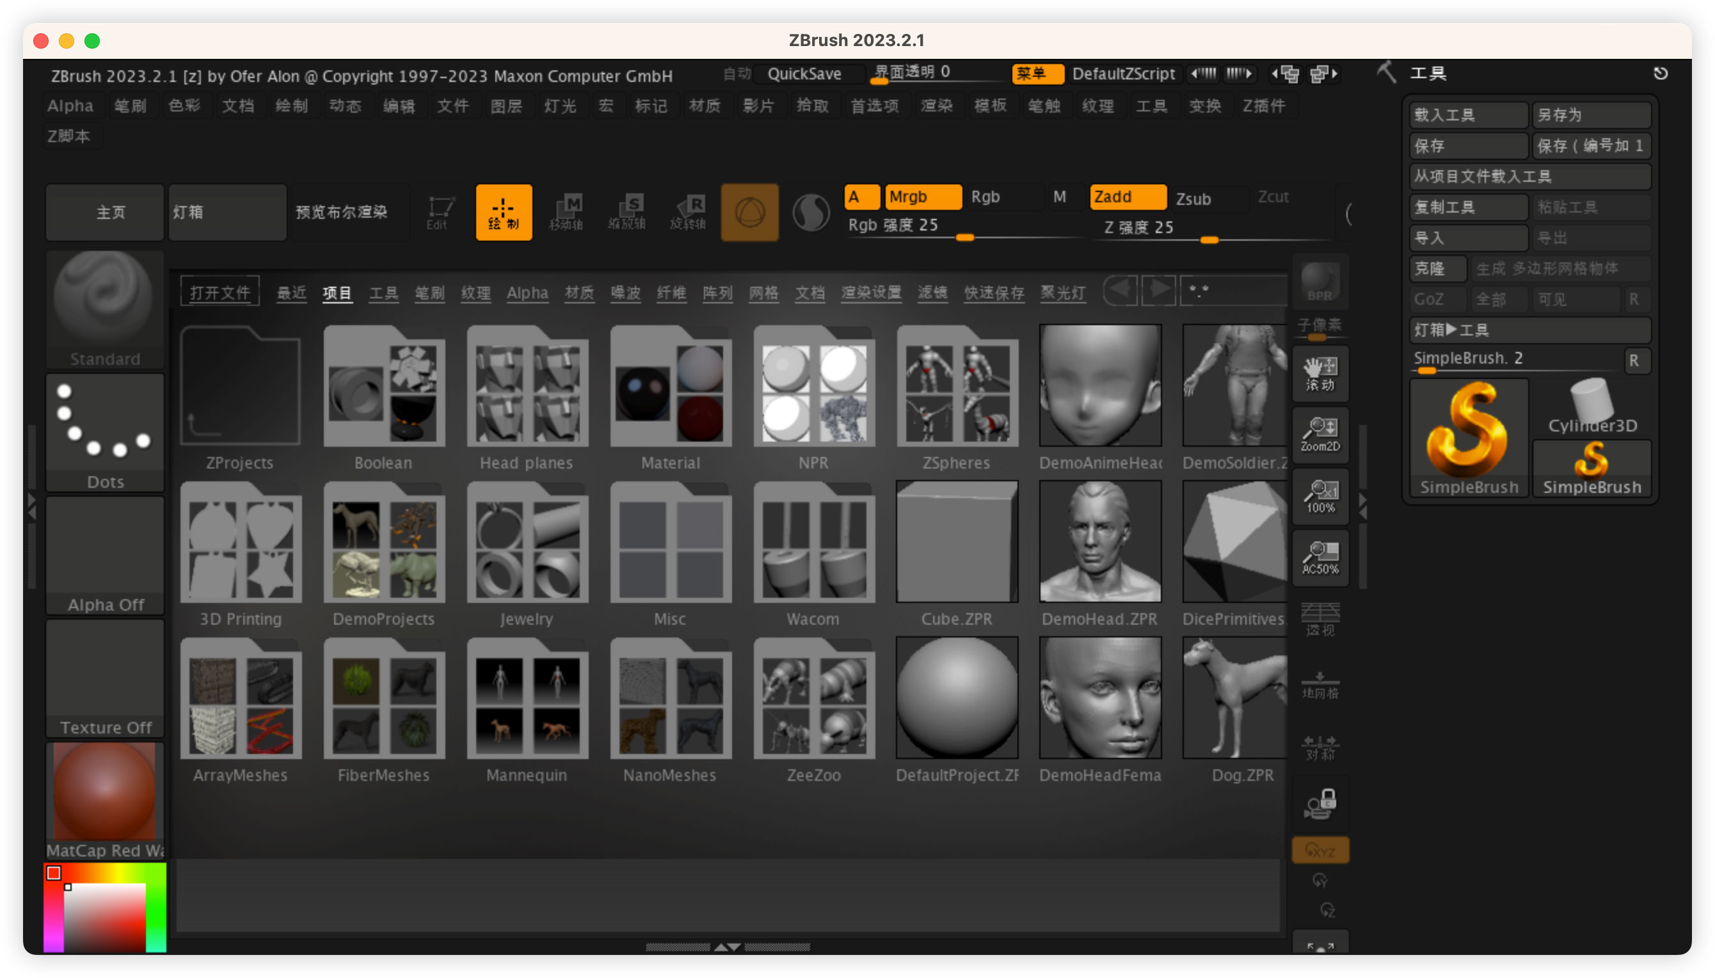Click the 预览布尔渲染 button
The height and width of the screenshot is (978, 1715).
pos(349,212)
